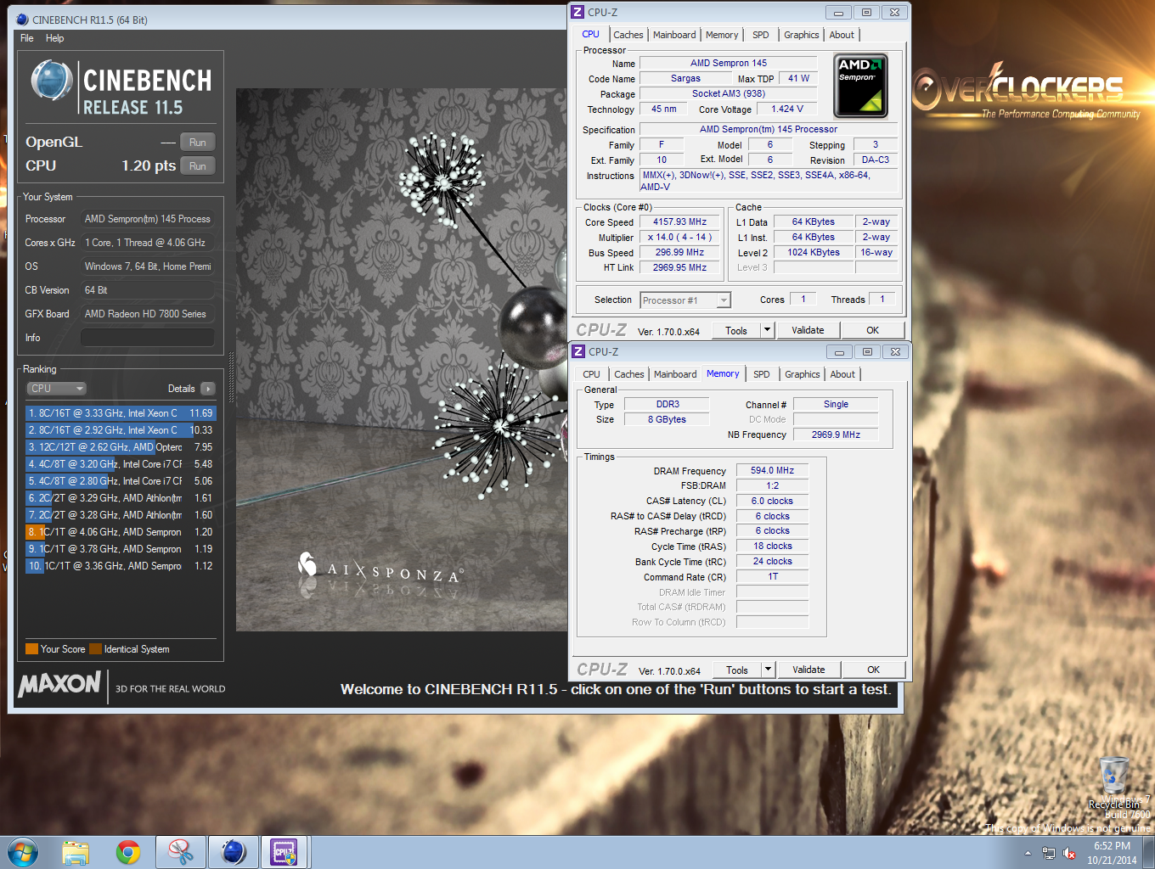Click the MAXON logo in Cinebench
The height and width of the screenshot is (869, 1155).
(x=59, y=684)
